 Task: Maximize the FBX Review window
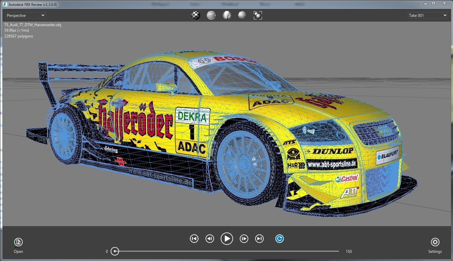click(x=434, y=3)
